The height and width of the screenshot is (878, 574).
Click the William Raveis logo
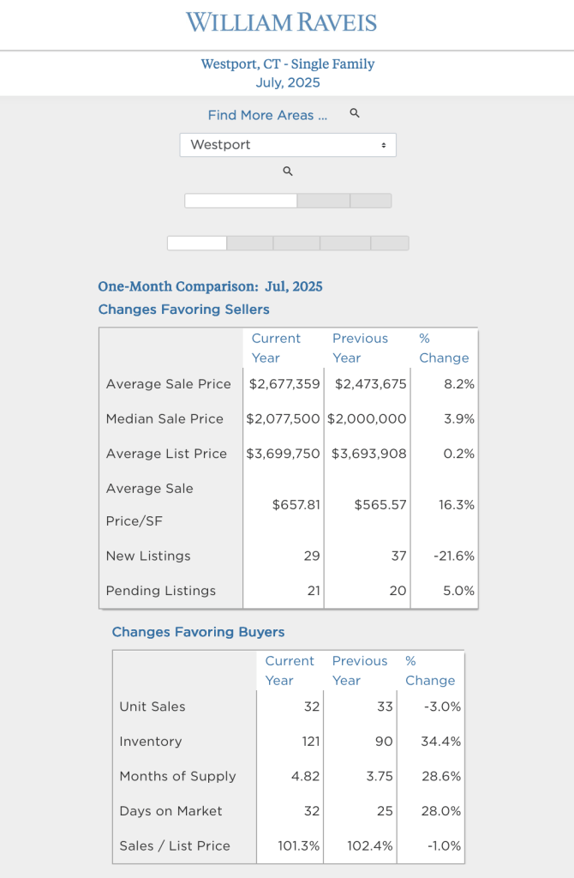click(282, 23)
